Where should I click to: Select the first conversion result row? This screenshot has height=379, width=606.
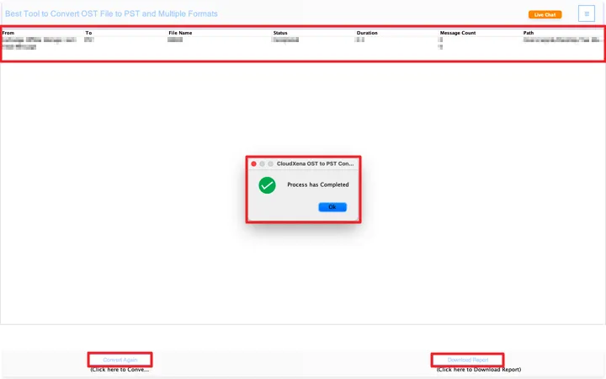pyautogui.click(x=252, y=41)
